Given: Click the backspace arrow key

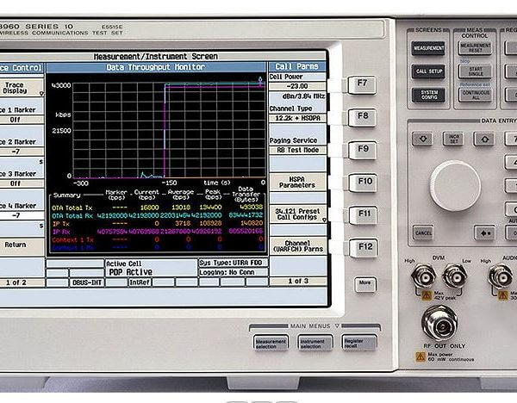Looking at the screenshot, I should pos(484,233).
